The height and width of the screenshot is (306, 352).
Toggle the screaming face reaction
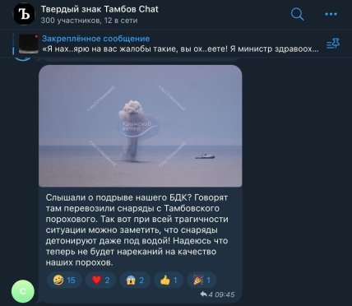(x=135, y=280)
